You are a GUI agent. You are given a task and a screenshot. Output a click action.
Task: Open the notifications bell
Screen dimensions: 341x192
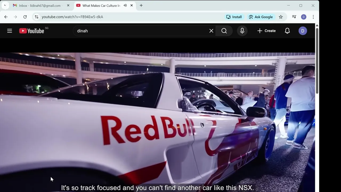[x=287, y=31]
